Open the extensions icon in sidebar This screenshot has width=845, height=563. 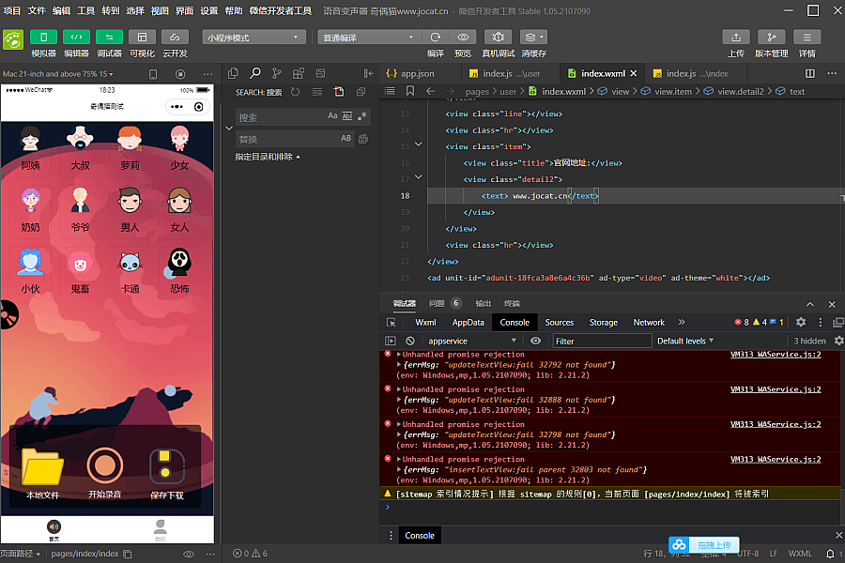pyautogui.click(x=299, y=73)
